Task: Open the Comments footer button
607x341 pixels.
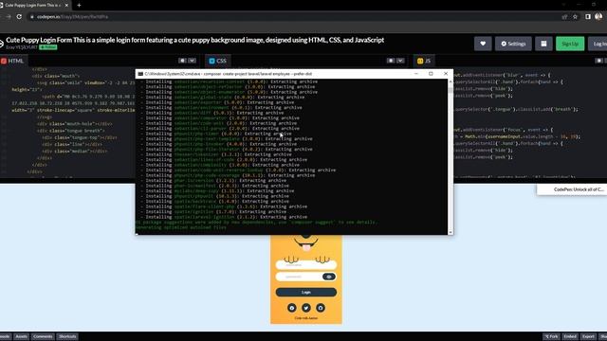Action: [x=43, y=337]
